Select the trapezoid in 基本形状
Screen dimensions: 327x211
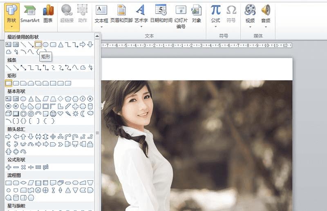pyautogui.click(x=53, y=99)
